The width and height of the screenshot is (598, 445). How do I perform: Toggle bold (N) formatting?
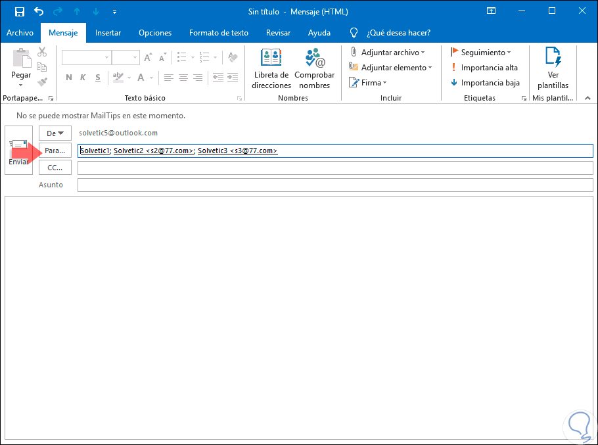point(68,78)
